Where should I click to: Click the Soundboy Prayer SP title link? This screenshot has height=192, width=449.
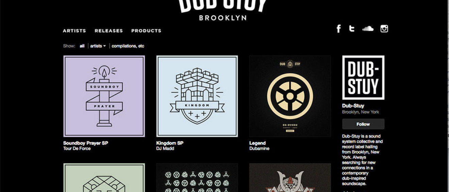click(86, 143)
